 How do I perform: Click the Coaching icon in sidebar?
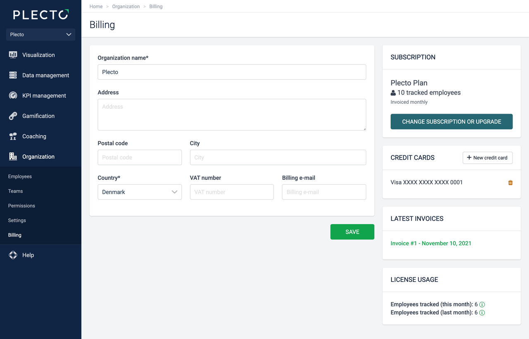(x=13, y=136)
